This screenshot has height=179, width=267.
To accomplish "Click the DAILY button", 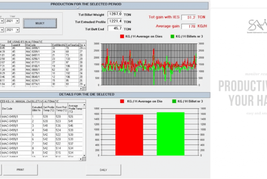I will click(x=103, y=170).
